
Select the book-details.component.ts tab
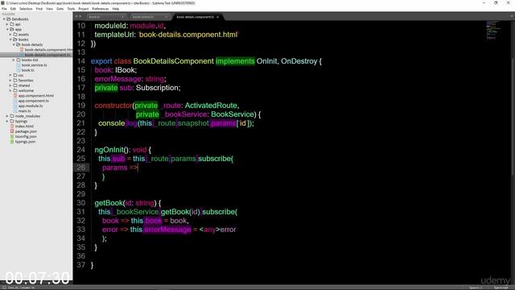pyautogui.click(x=197, y=17)
